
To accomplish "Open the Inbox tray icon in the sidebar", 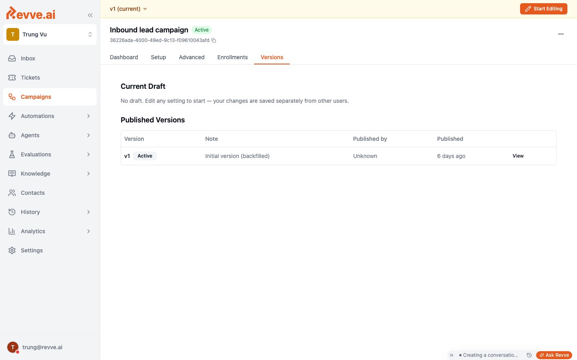I will (x=12, y=58).
